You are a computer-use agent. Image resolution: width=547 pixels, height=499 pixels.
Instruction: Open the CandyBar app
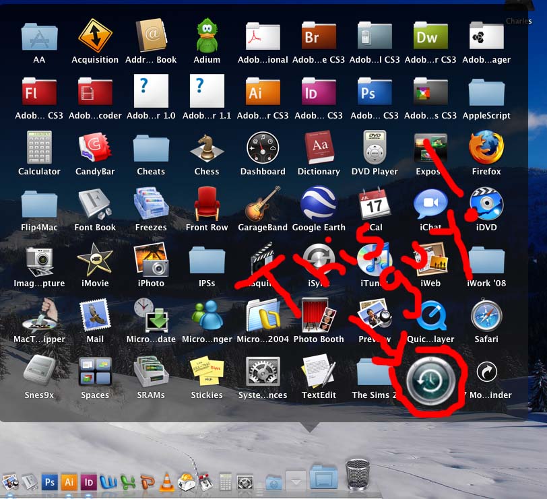95,147
